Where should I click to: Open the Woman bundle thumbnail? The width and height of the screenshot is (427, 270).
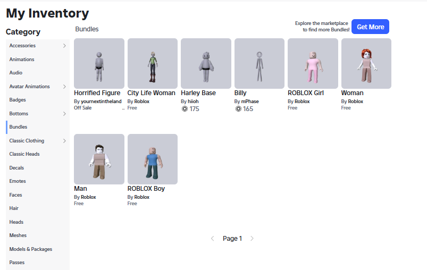[366, 63]
